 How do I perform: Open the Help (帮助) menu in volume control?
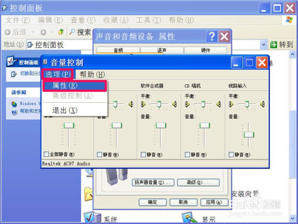coord(92,75)
